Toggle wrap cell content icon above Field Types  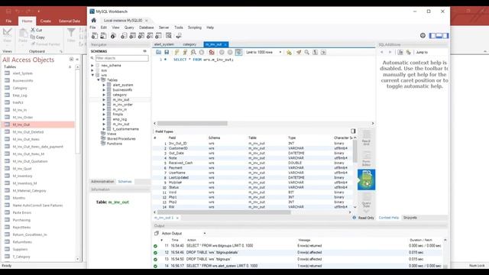353,131
